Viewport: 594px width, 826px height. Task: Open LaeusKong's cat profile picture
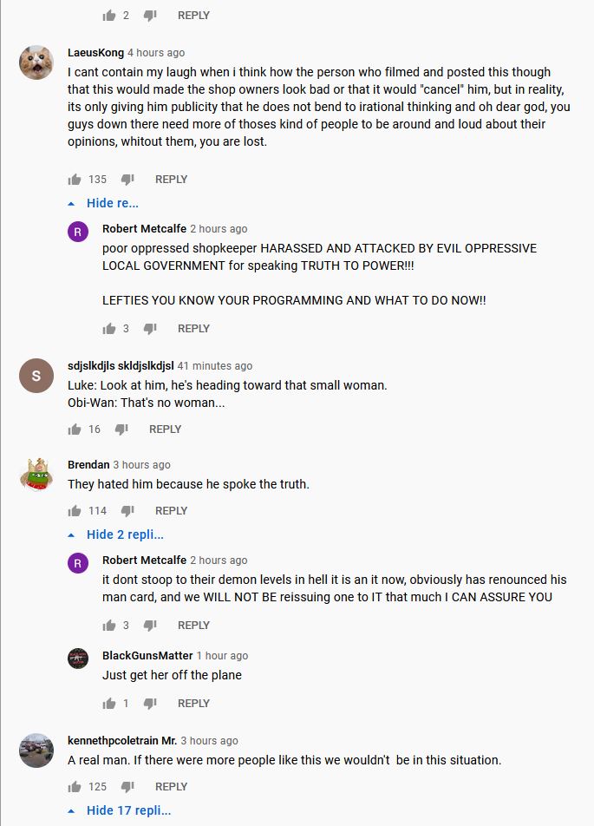point(36,62)
